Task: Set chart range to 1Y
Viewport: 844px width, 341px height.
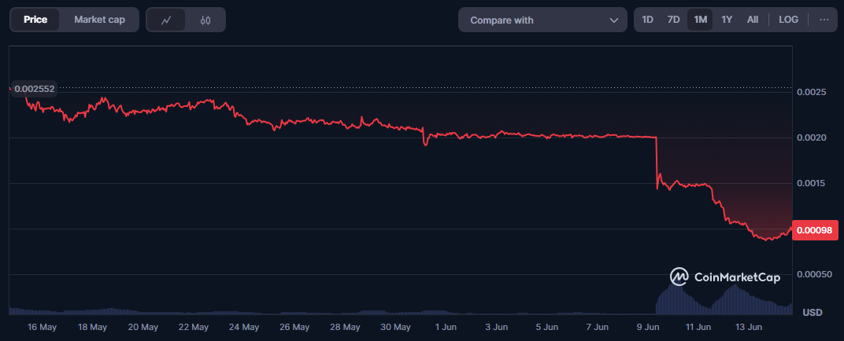Action: click(727, 20)
